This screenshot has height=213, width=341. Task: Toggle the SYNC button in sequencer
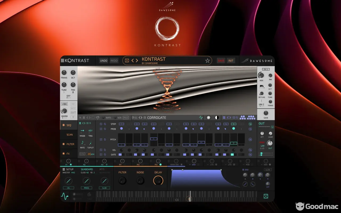point(83,154)
